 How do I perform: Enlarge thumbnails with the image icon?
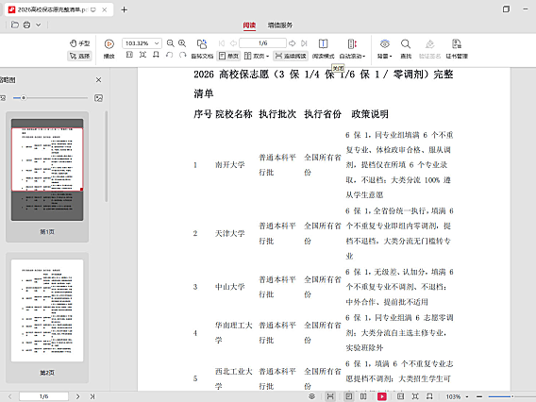click(98, 98)
